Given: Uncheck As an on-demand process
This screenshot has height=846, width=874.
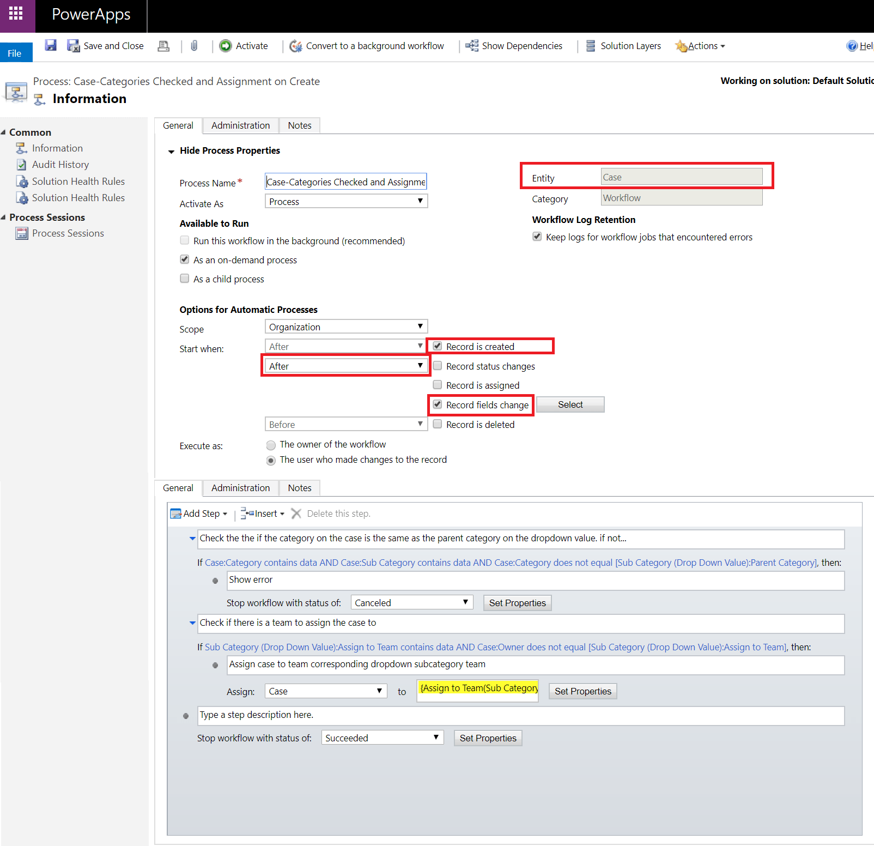Looking at the screenshot, I should 185,259.
